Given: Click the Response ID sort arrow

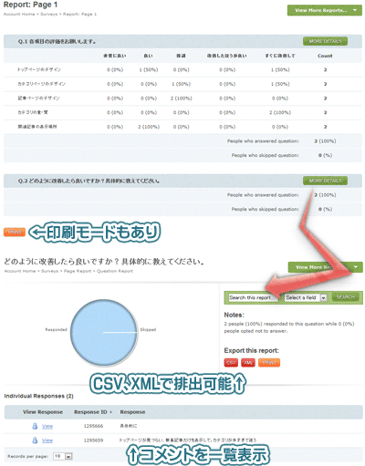Looking at the screenshot, I should (110, 412).
